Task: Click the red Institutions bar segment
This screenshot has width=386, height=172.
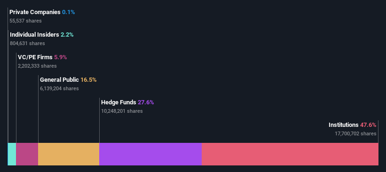Action: point(290,154)
